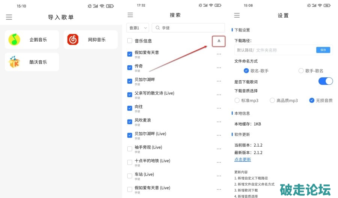
Task: Expand the 音源1 source dropdown
Action: point(138,28)
